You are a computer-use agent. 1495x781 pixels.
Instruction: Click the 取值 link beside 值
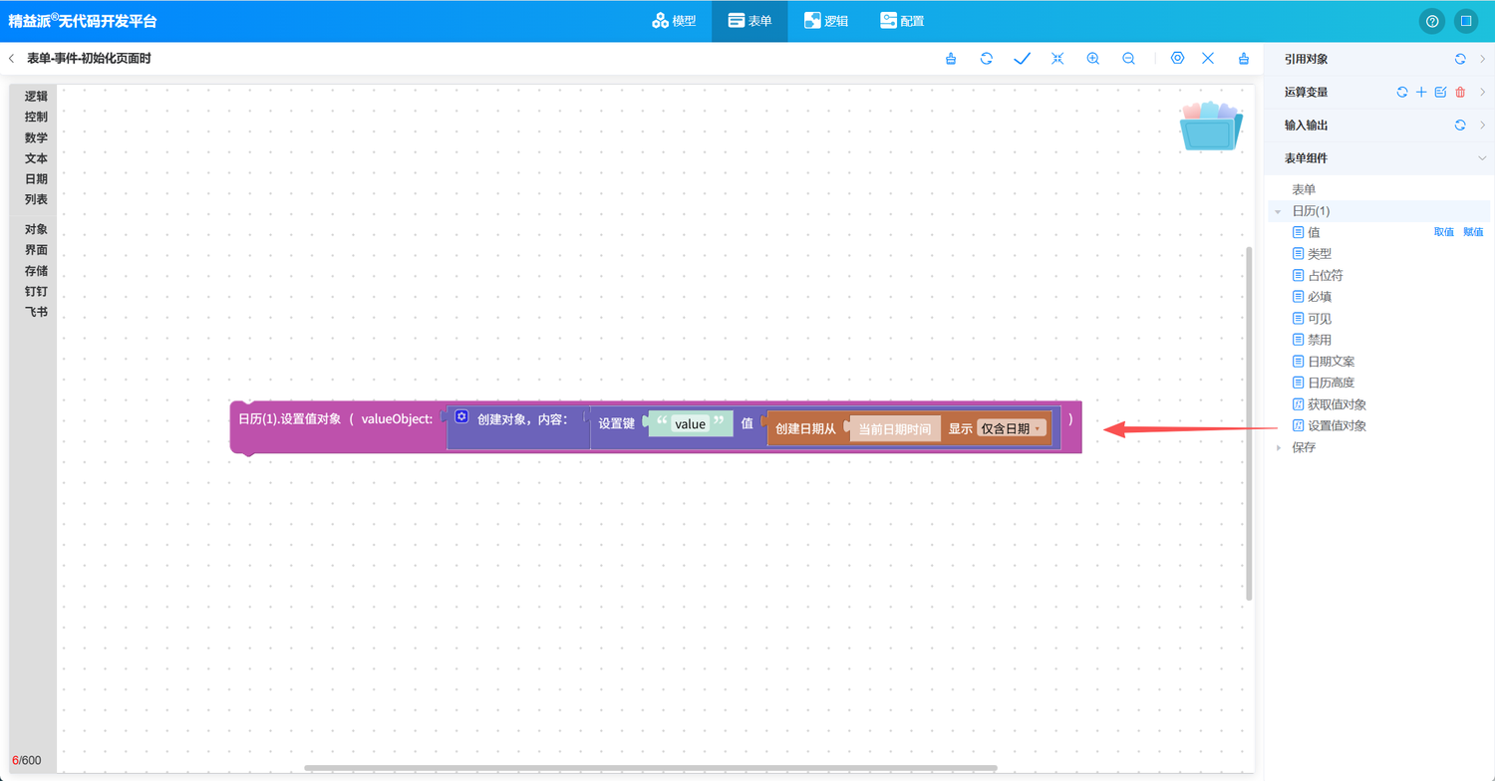[1443, 232]
